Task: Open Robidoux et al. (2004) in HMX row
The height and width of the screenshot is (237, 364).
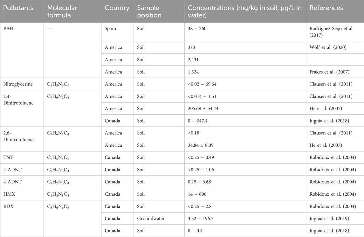Action: pos(333,194)
